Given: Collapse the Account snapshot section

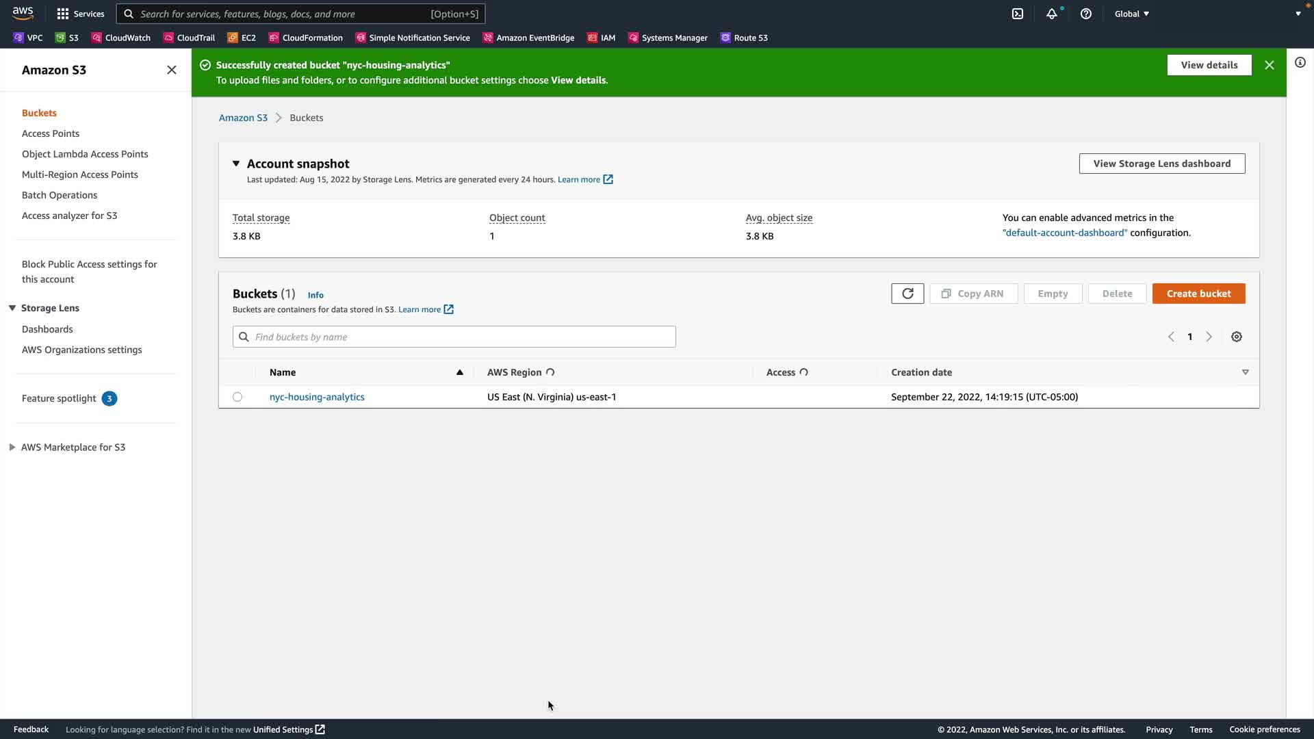Looking at the screenshot, I should (236, 164).
